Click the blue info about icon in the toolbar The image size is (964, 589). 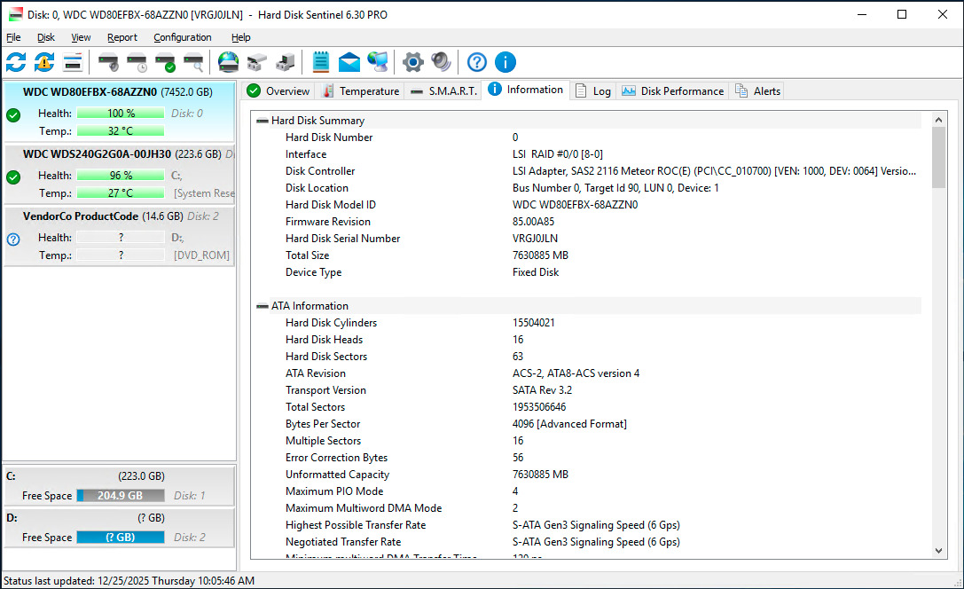click(506, 62)
